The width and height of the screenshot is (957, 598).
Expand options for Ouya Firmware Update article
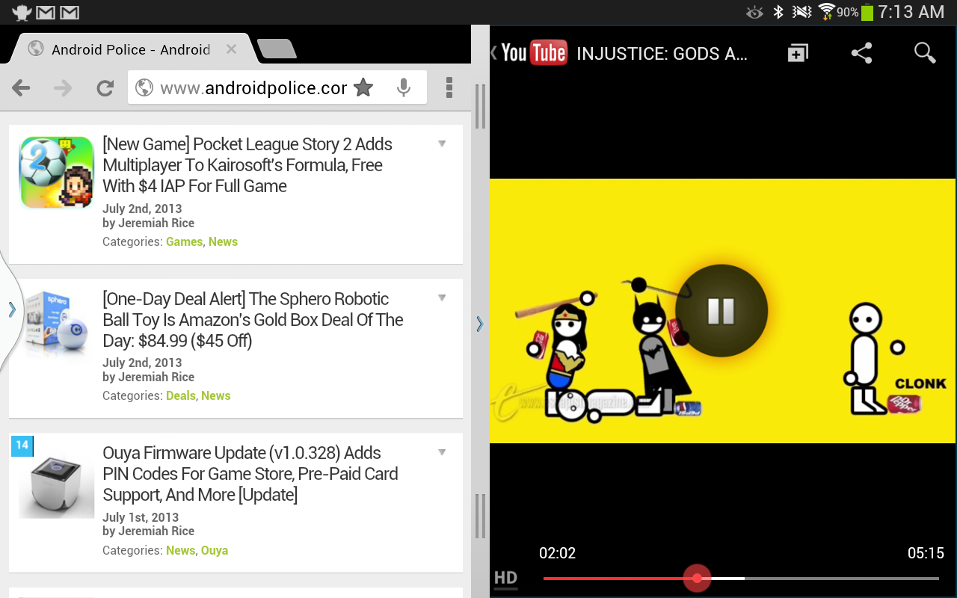(x=442, y=452)
